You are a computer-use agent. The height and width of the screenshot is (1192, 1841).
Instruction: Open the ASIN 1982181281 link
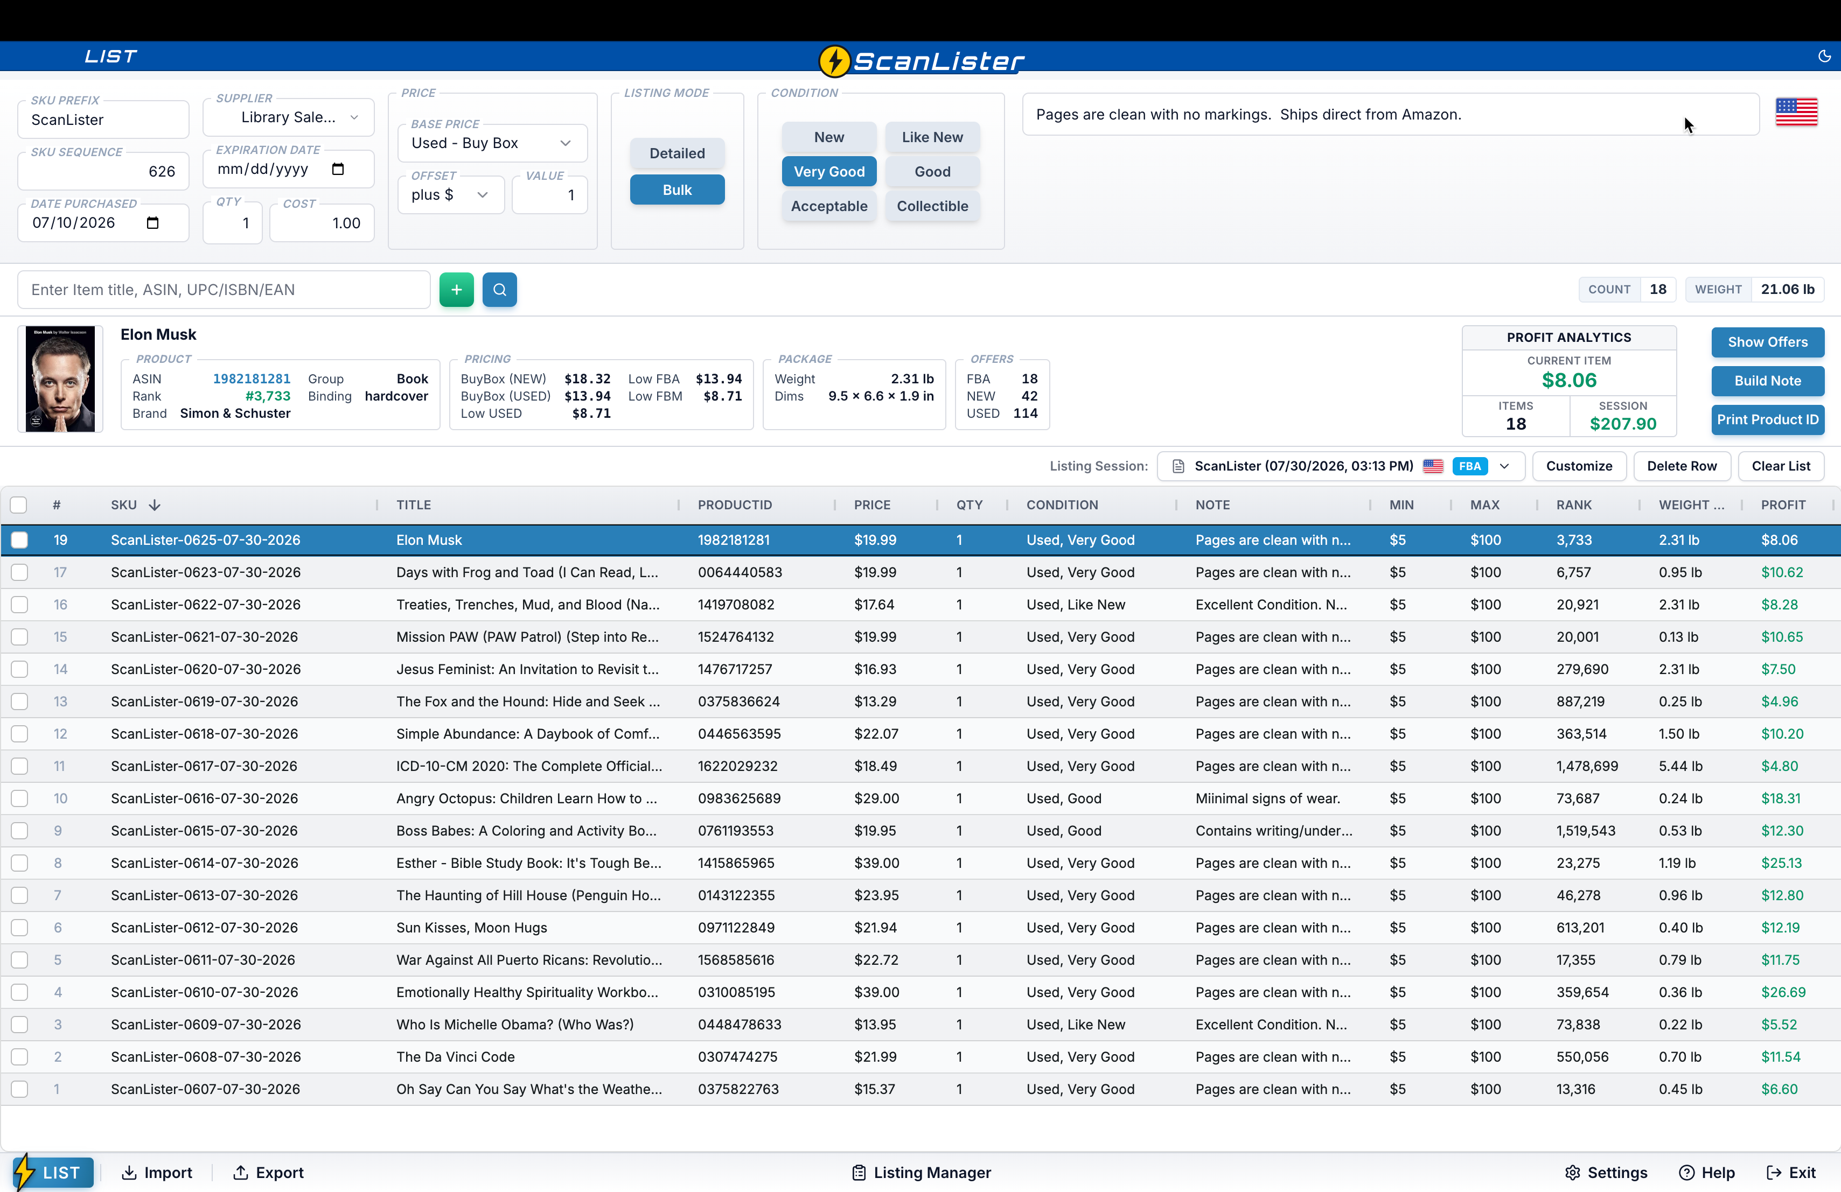point(252,379)
